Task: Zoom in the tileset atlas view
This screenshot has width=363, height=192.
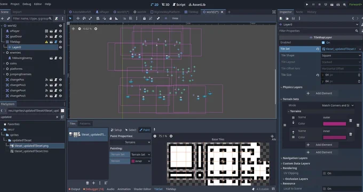Action: [171, 136]
